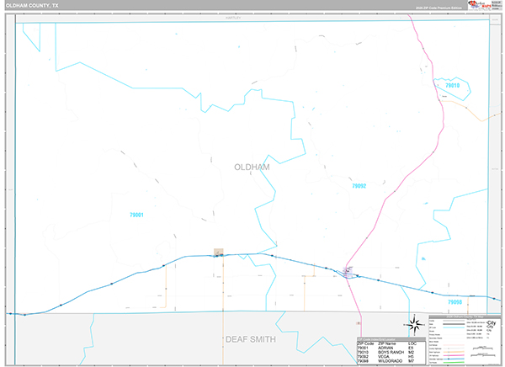Click the cyan ZIP code line swatch in legend
Viewport: 505px width, 367px height.
[x=454, y=327]
